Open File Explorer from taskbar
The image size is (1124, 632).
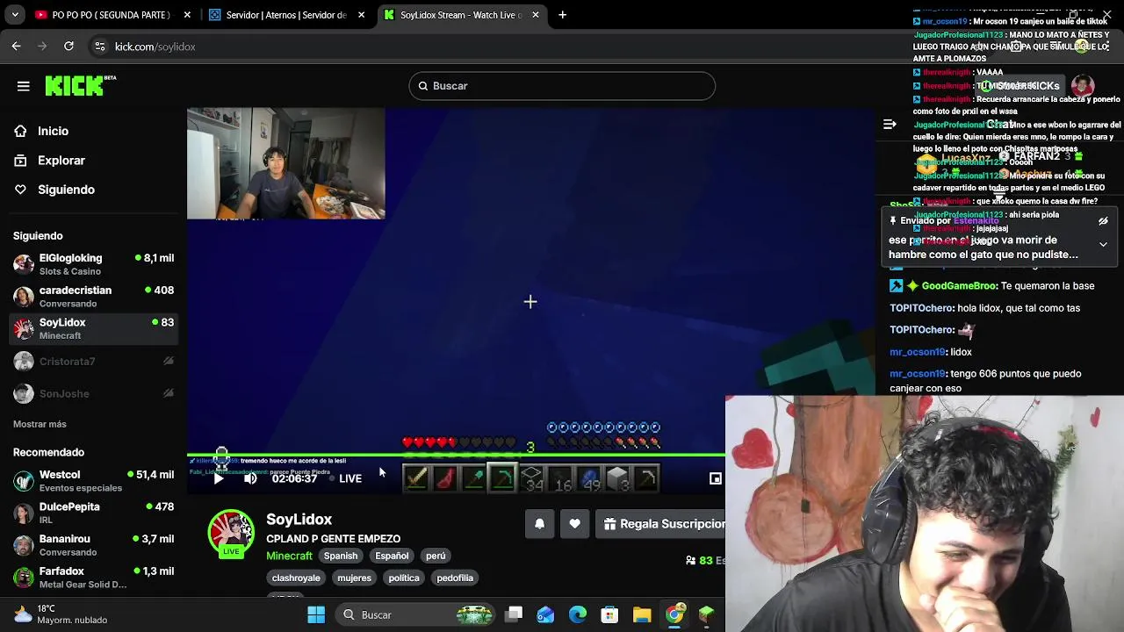point(642,614)
